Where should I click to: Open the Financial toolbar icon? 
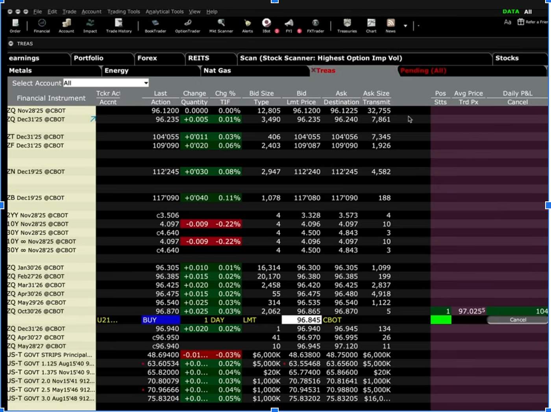[x=42, y=26]
